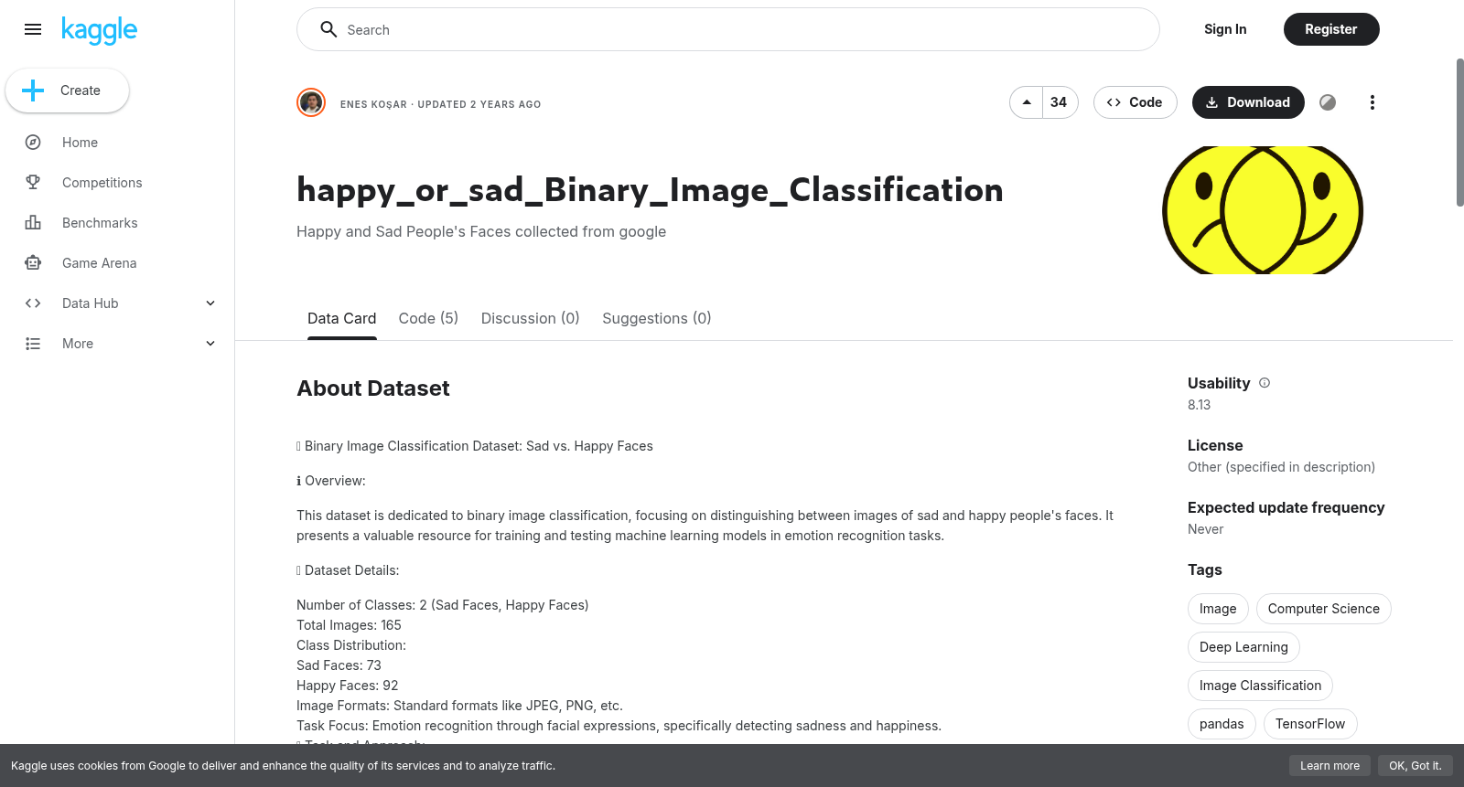Click the 'Total Images: 165' line
The width and height of the screenshot is (1464, 787).
[349, 625]
